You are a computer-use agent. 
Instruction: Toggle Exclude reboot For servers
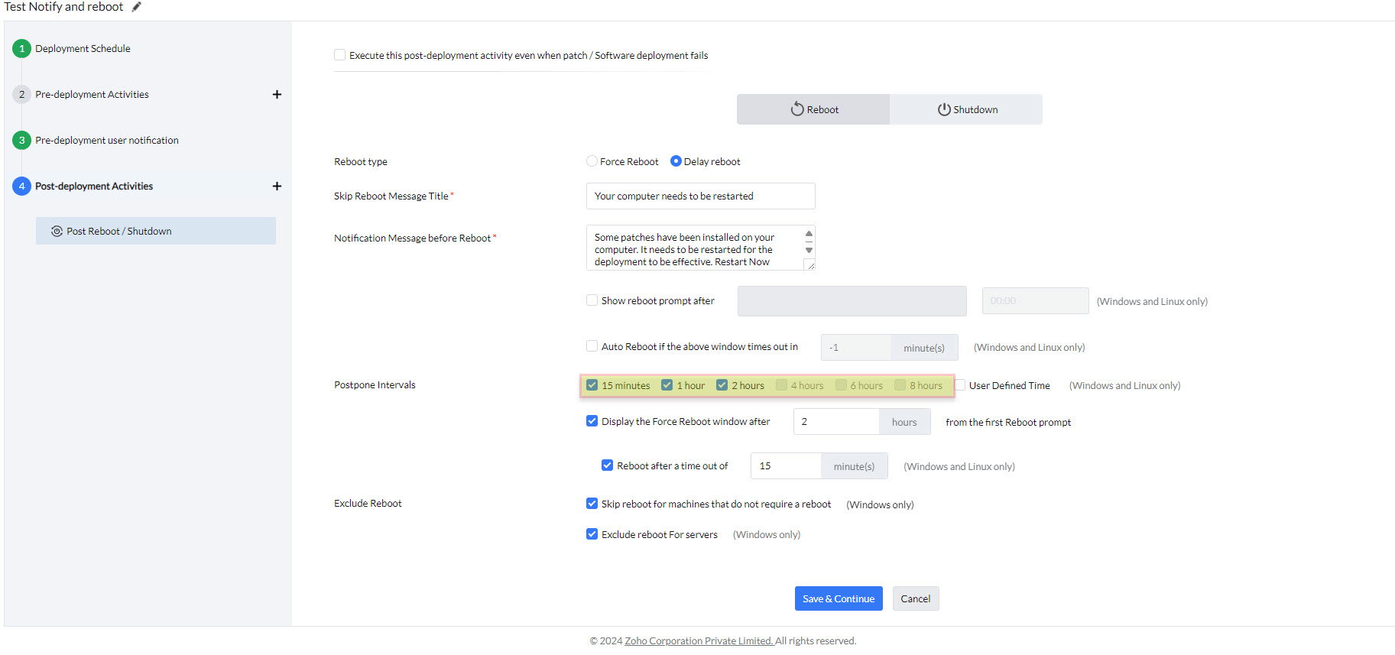(x=592, y=534)
